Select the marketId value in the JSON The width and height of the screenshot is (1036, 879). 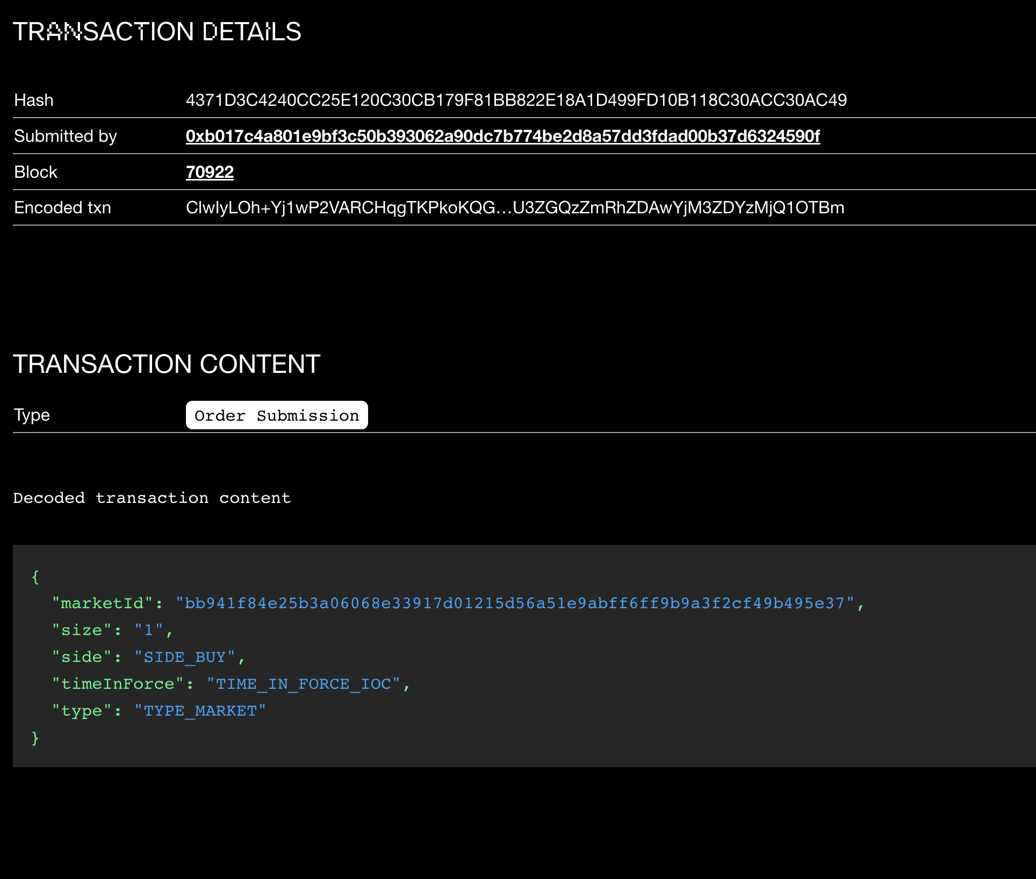[519, 603]
